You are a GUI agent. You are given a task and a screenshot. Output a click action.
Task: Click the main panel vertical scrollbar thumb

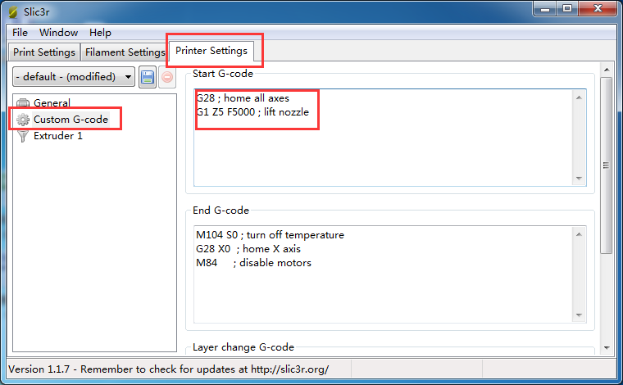pyautogui.click(x=607, y=165)
